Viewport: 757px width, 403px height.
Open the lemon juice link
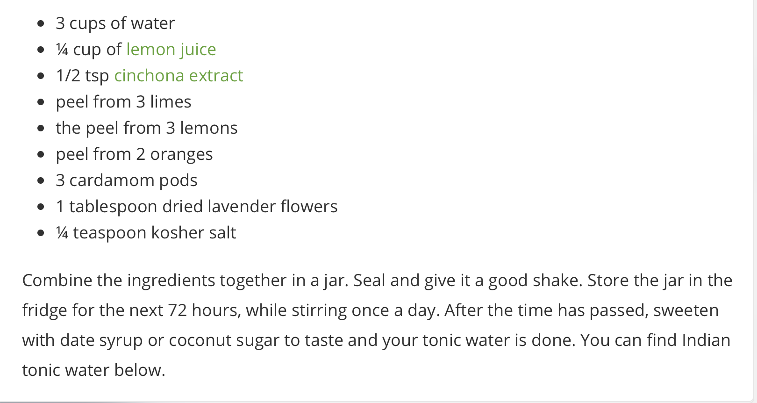[171, 50]
